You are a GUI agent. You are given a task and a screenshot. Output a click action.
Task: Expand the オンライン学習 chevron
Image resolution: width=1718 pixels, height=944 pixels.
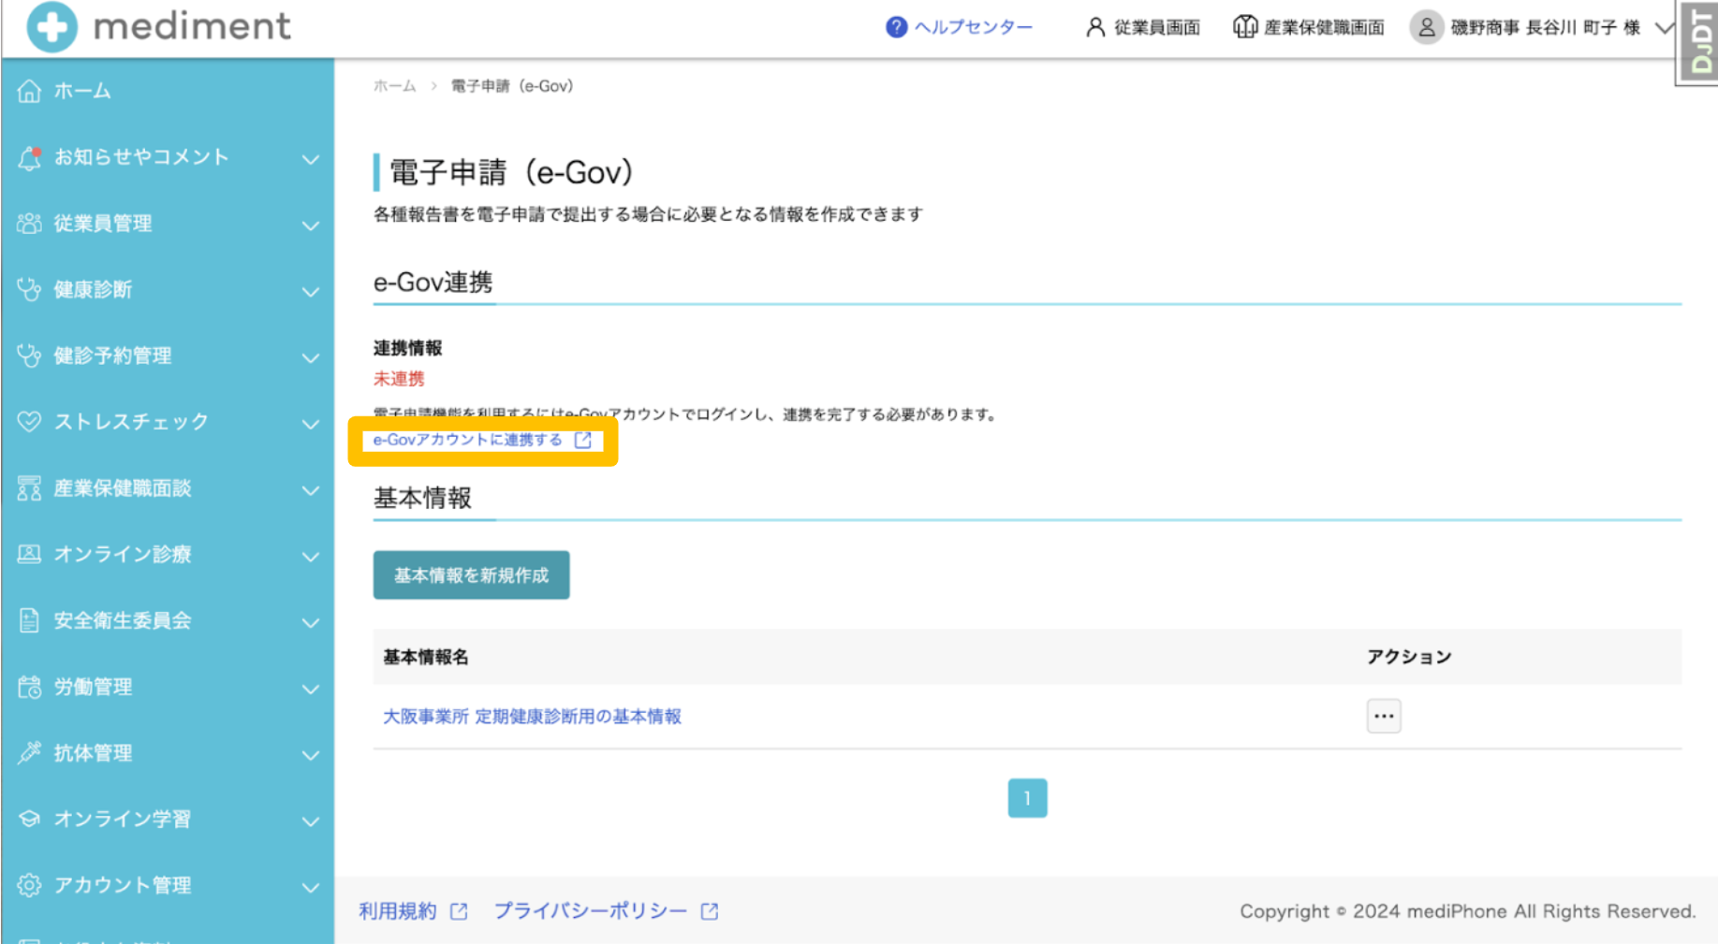(x=310, y=821)
